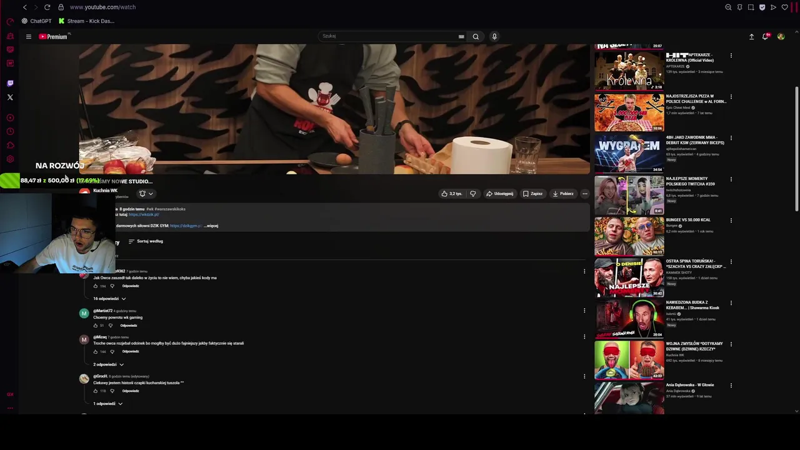
Task: Dislike @Mizaq's comment
Action: (x=113, y=352)
